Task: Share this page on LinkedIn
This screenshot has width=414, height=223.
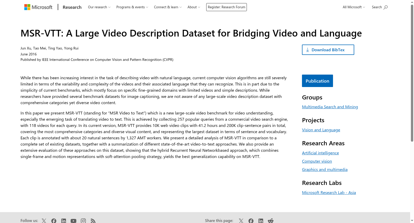Action: click(x=261, y=221)
